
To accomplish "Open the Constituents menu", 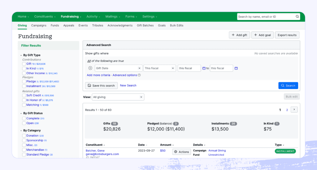I will coord(45,17).
